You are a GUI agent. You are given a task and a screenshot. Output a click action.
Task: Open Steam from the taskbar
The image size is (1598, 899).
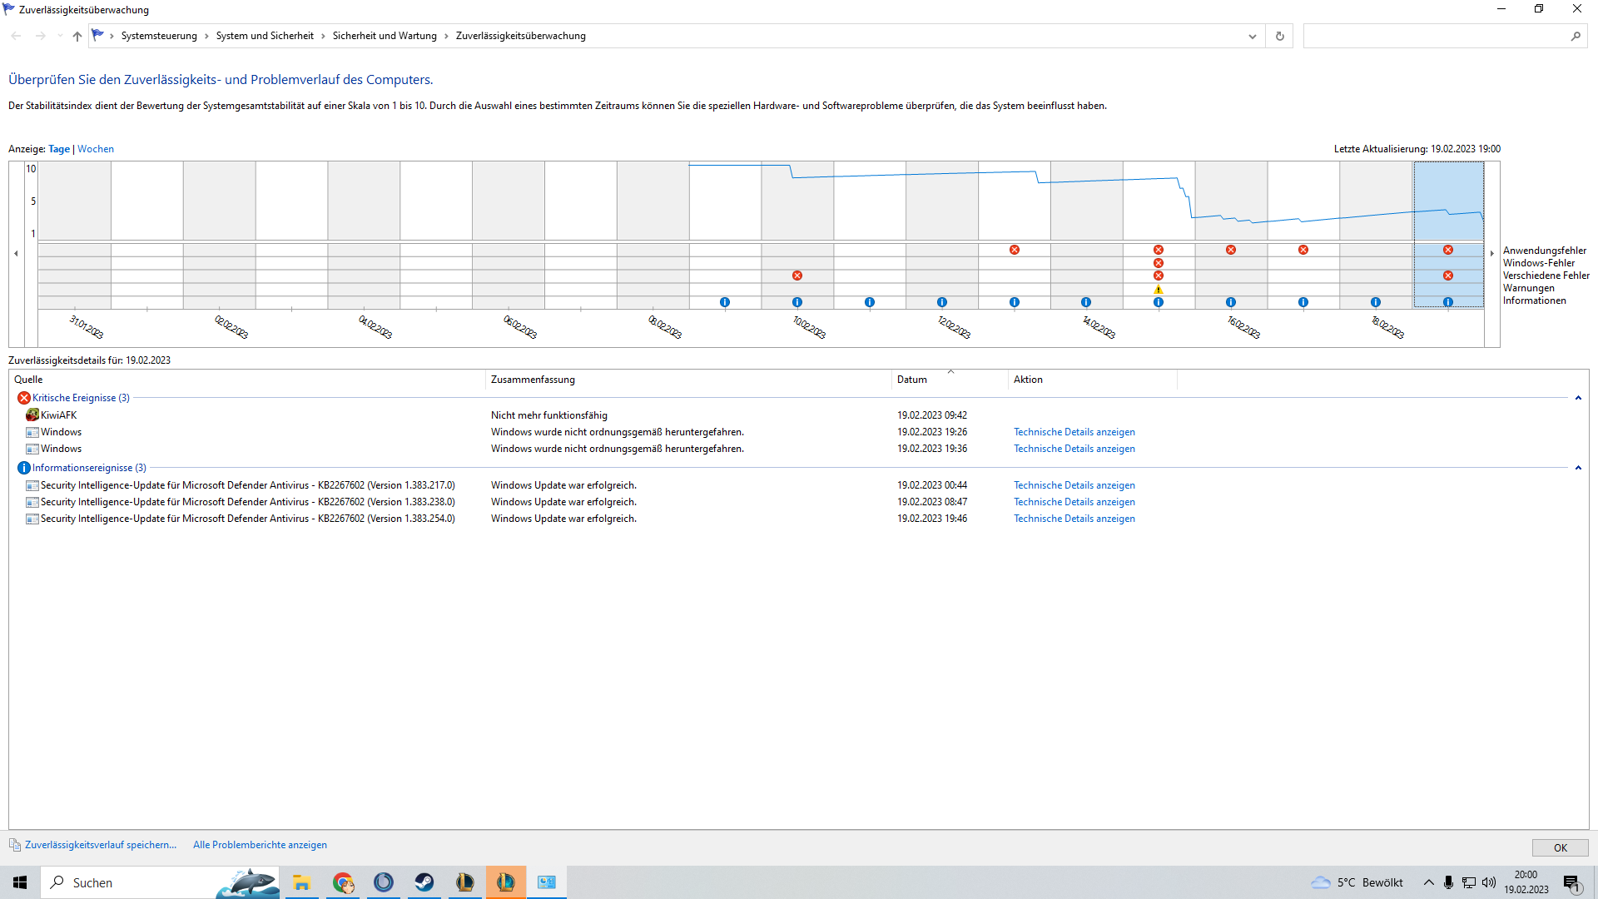424,882
